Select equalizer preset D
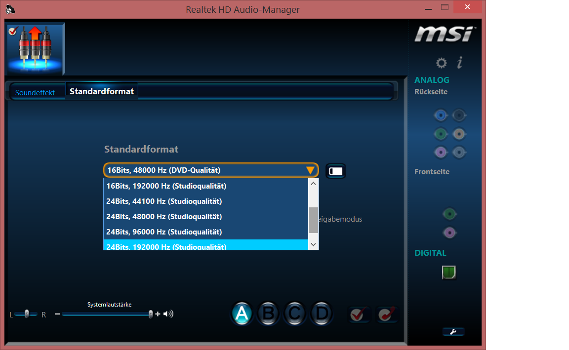Screen dimensions: 569x350 pos(321,313)
